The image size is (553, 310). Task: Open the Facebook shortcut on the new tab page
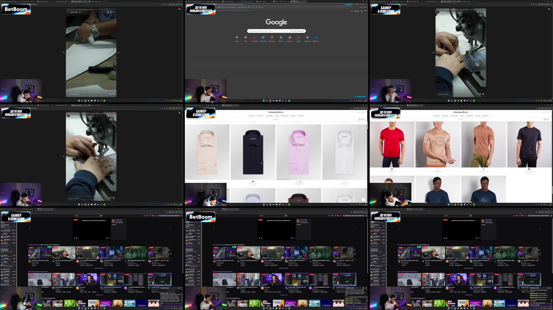coord(307,37)
